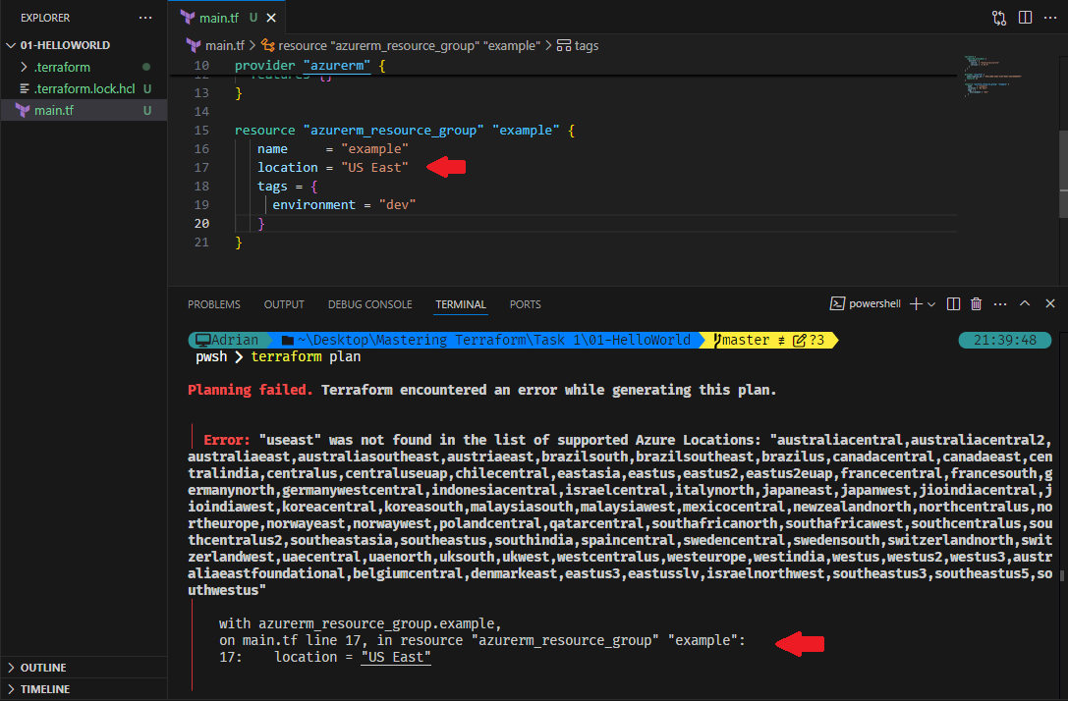Image resolution: width=1068 pixels, height=701 pixels.
Task: Create a new terminal with plus icon
Action: coord(916,303)
